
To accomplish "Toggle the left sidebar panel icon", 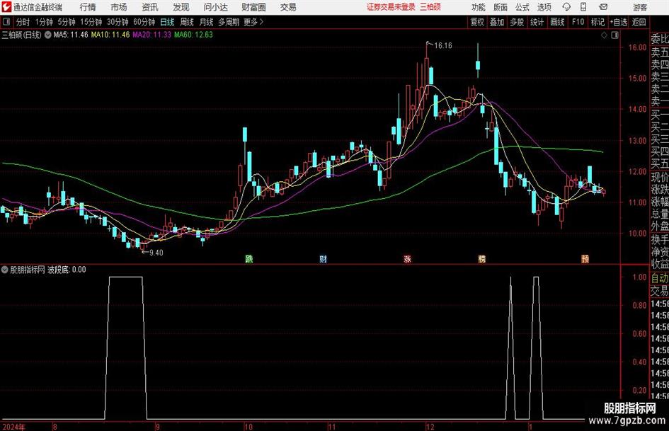I will (x=6, y=22).
